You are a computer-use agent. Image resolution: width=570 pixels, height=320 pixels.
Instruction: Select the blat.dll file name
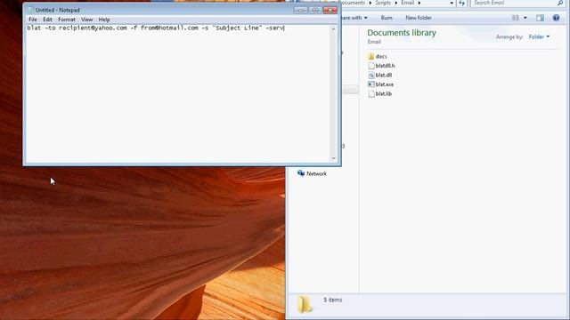384,75
